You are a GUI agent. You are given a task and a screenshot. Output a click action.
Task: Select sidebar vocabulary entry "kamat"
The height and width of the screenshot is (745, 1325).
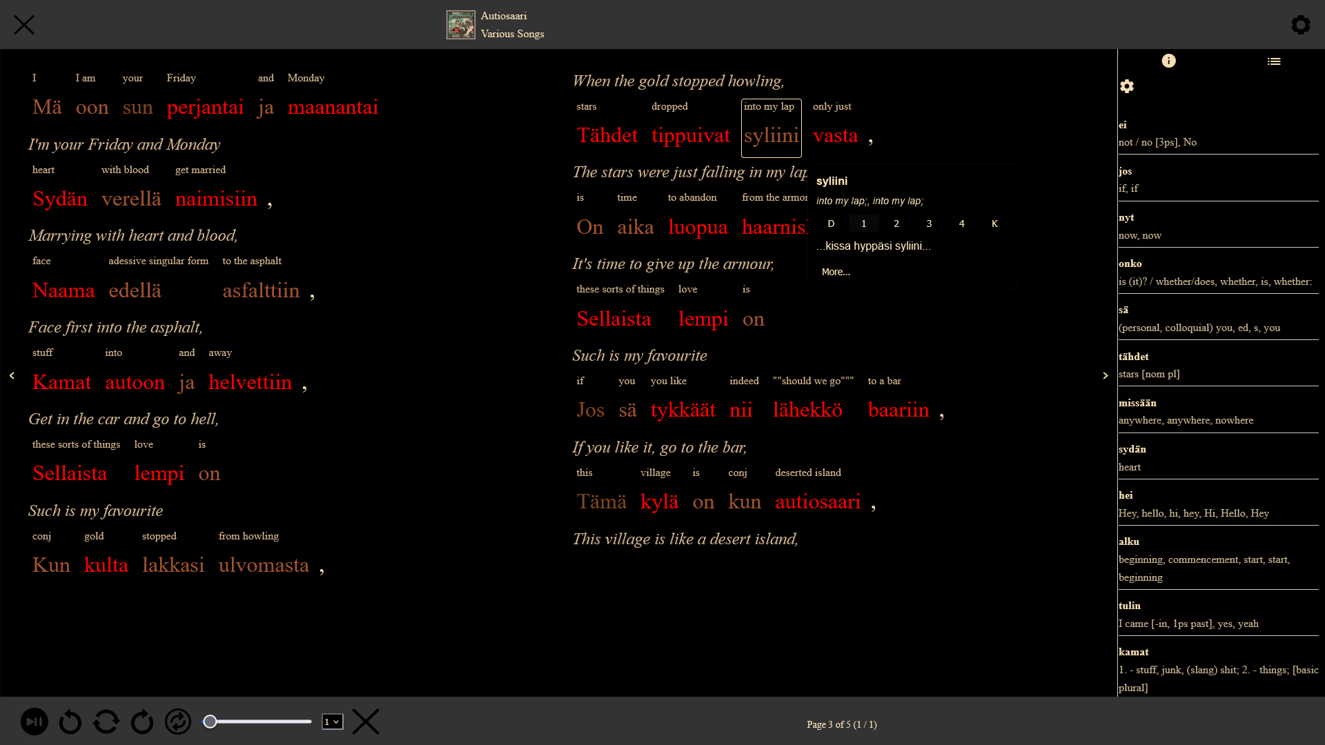point(1218,670)
